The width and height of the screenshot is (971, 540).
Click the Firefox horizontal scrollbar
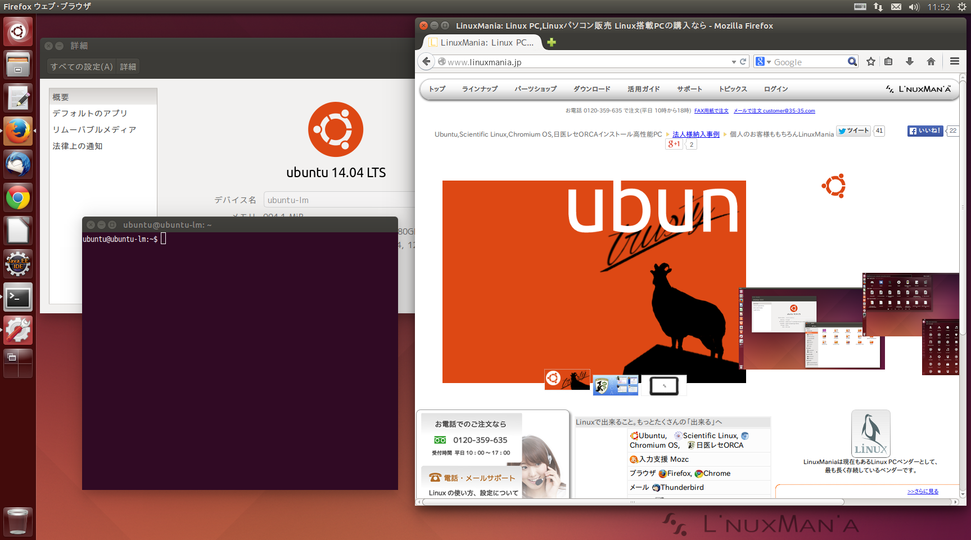tap(633, 502)
